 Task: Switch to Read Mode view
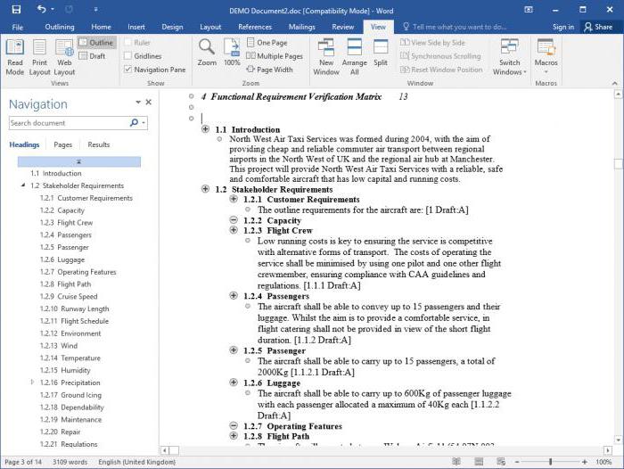tap(15, 57)
